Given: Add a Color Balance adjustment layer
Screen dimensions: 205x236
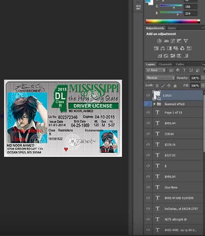Looking at the screenshot, I should [163, 48].
